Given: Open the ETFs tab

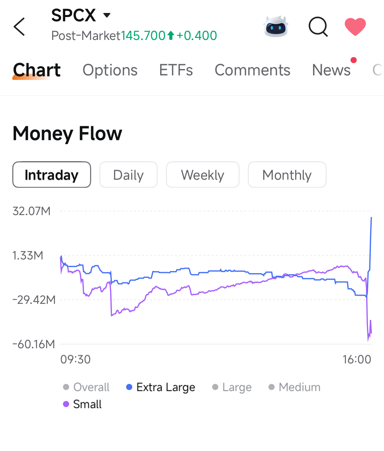Looking at the screenshot, I should click(176, 70).
